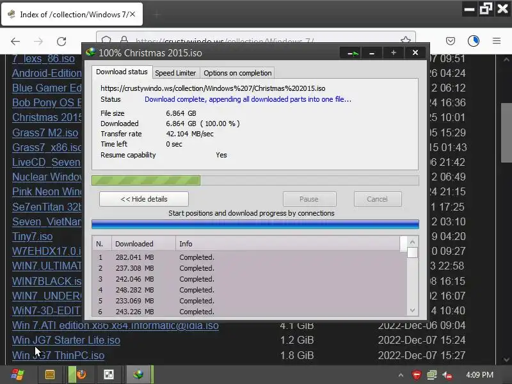Screen dimensions: 512x384
Task: Show hidden system tray icons
Action: click(401, 375)
